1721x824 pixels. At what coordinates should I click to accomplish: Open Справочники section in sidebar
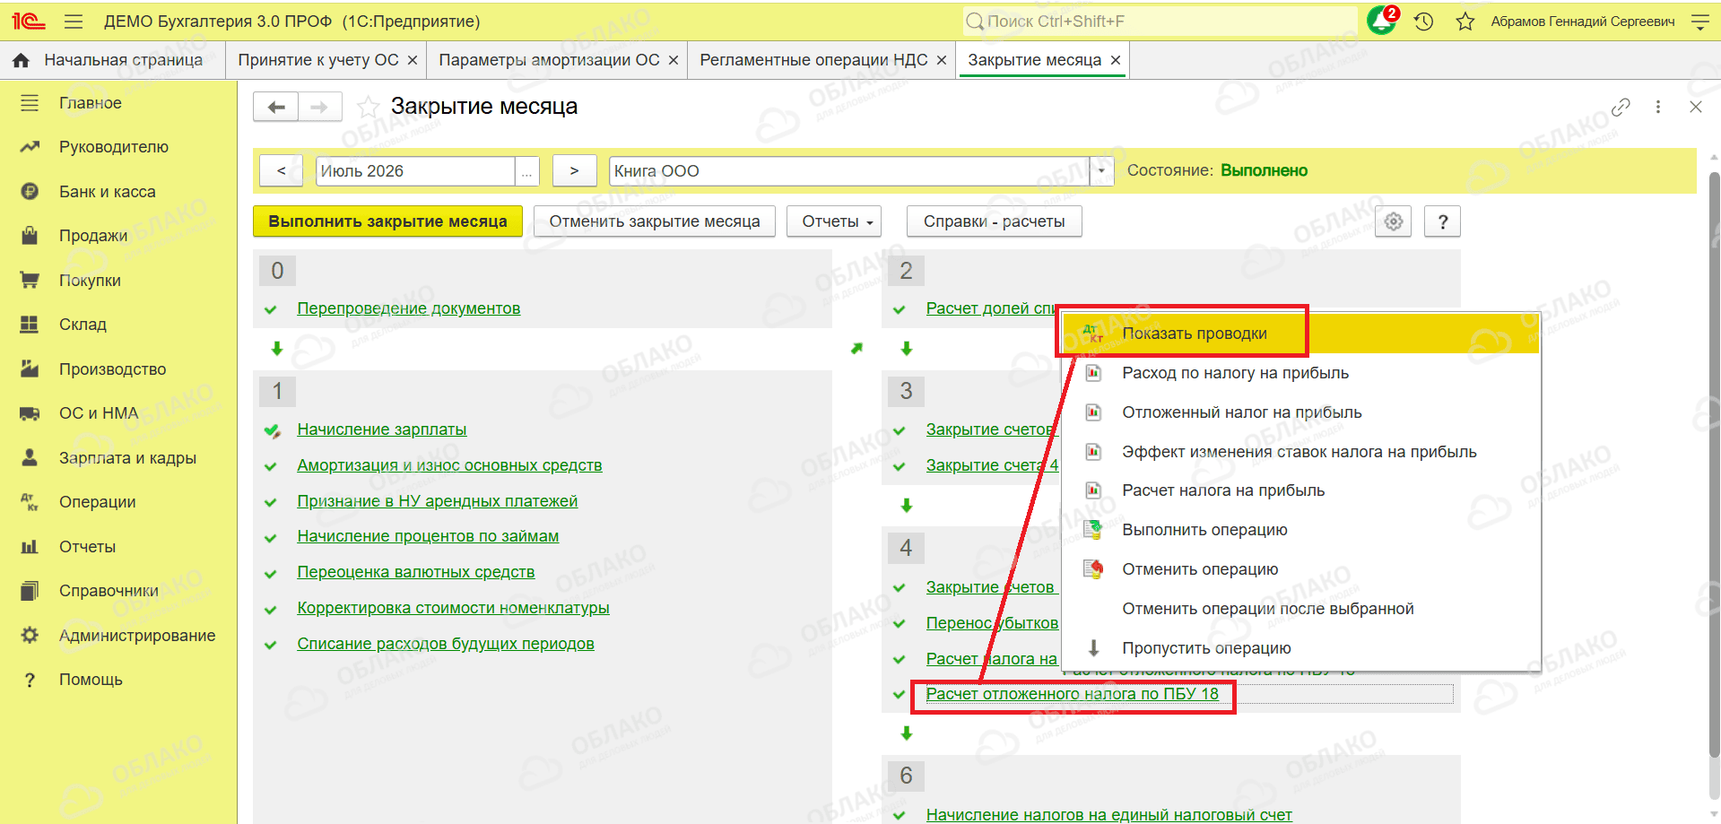(109, 591)
